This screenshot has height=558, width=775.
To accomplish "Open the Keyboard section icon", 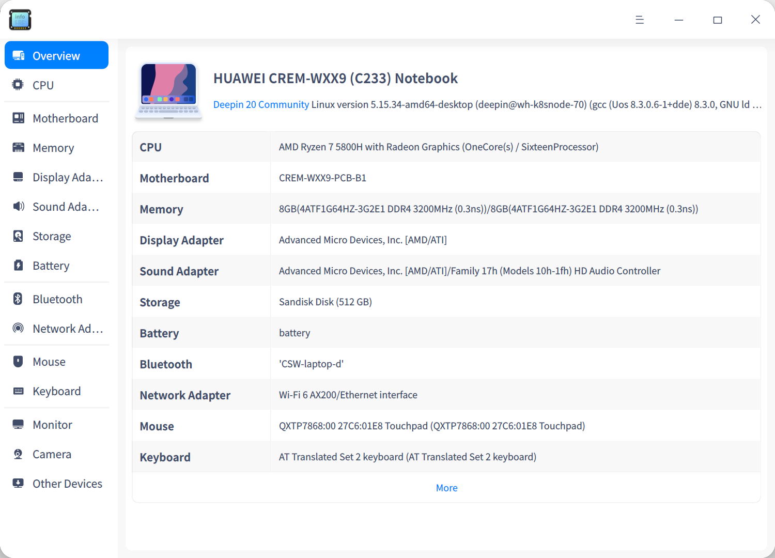I will coord(18,391).
